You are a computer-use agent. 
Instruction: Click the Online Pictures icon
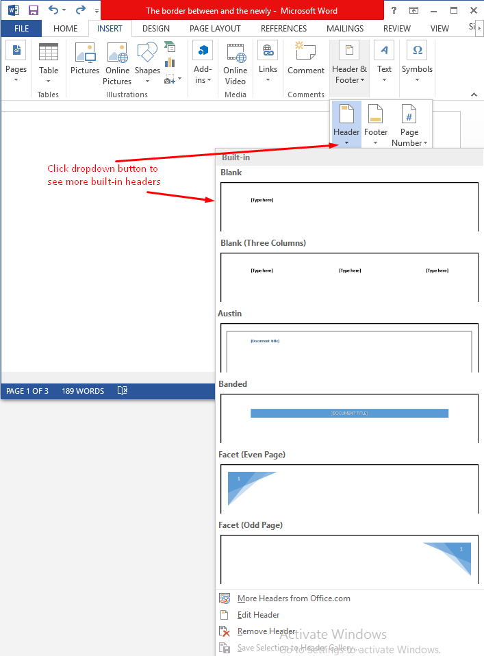point(118,52)
